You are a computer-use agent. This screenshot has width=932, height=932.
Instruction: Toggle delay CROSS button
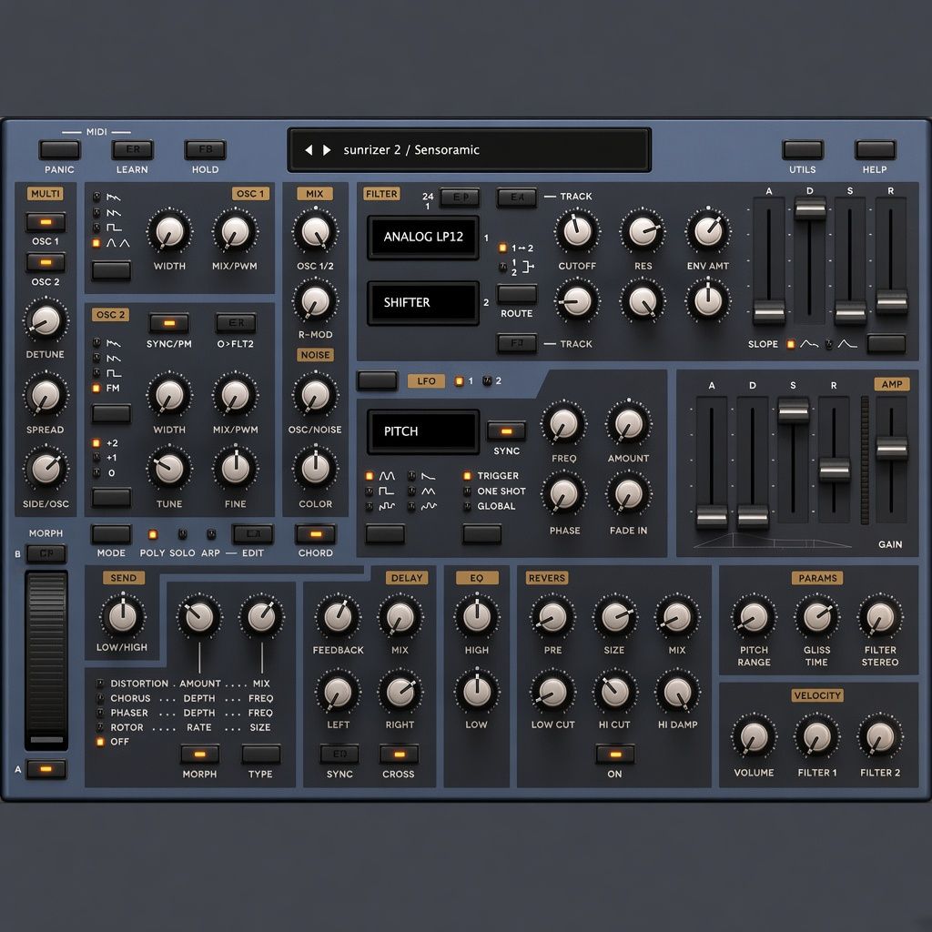399,755
